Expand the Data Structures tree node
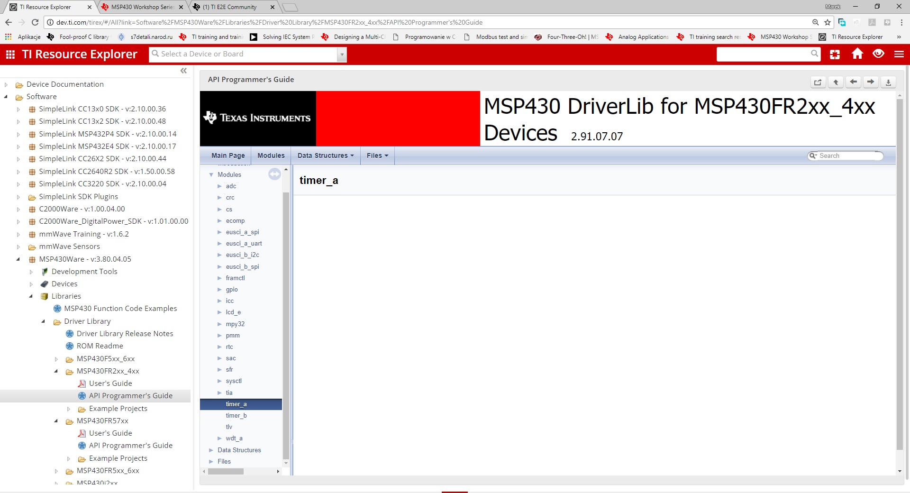The image size is (910, 493). click(211, 450)
